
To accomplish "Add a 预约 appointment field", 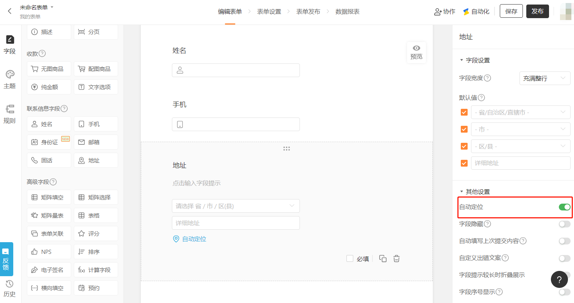I will point(96,288).
